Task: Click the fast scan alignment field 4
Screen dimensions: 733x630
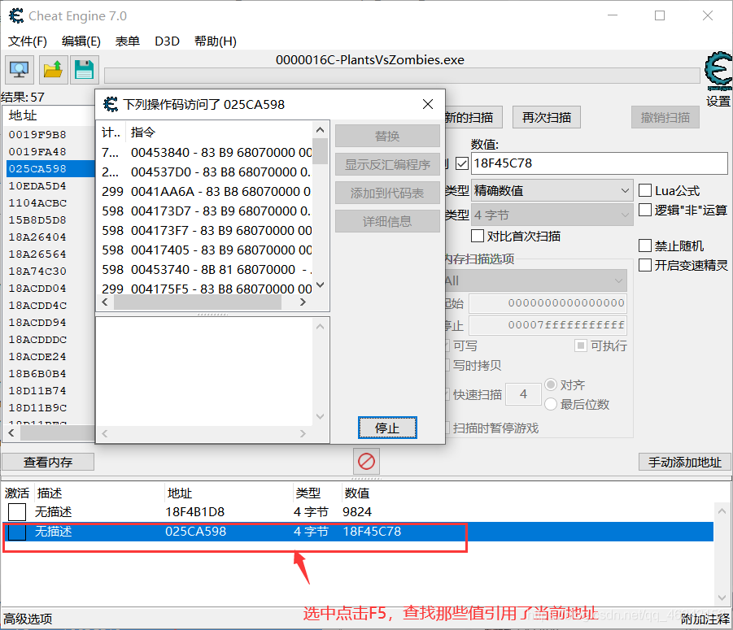Action: pyautogui.click(x=524, y=394)
